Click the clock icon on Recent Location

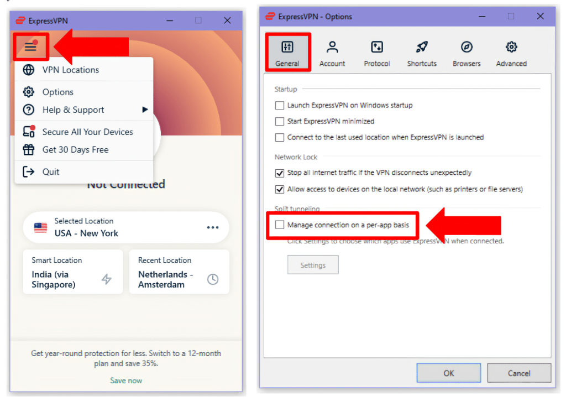coord(213,279)
